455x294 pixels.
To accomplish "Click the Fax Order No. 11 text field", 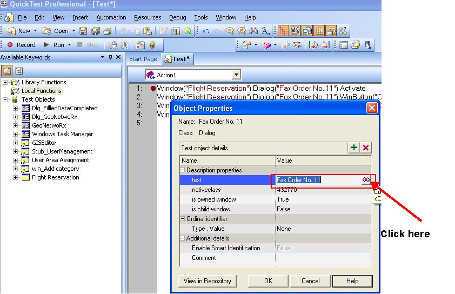I will 319,179.
